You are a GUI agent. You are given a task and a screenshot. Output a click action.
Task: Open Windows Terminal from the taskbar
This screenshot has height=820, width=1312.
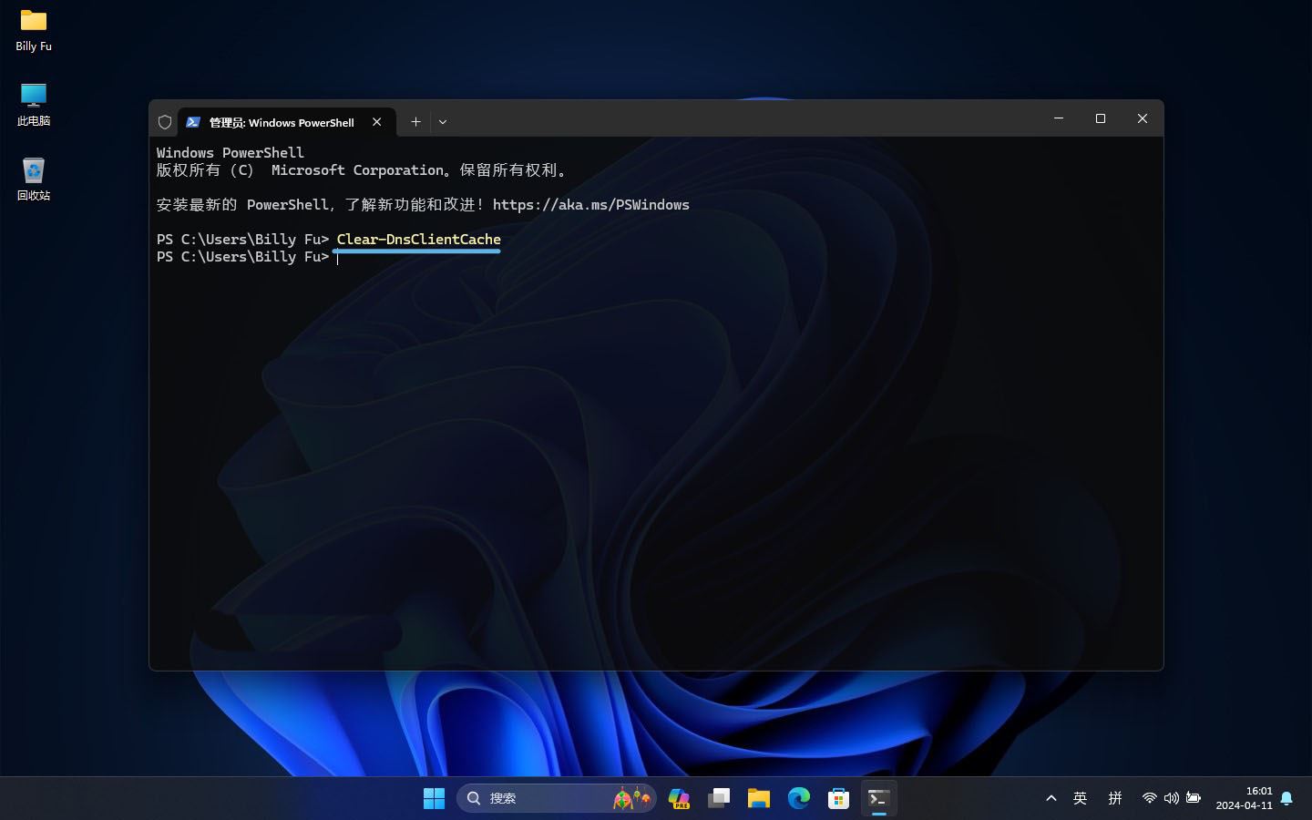point(877,798)
